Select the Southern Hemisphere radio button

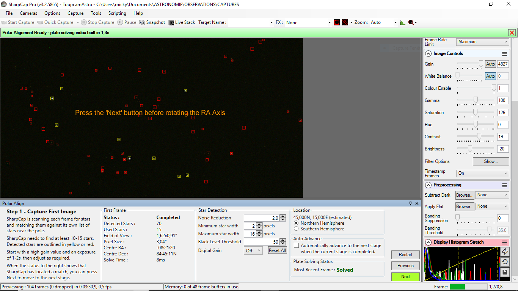tap(297, 229)
